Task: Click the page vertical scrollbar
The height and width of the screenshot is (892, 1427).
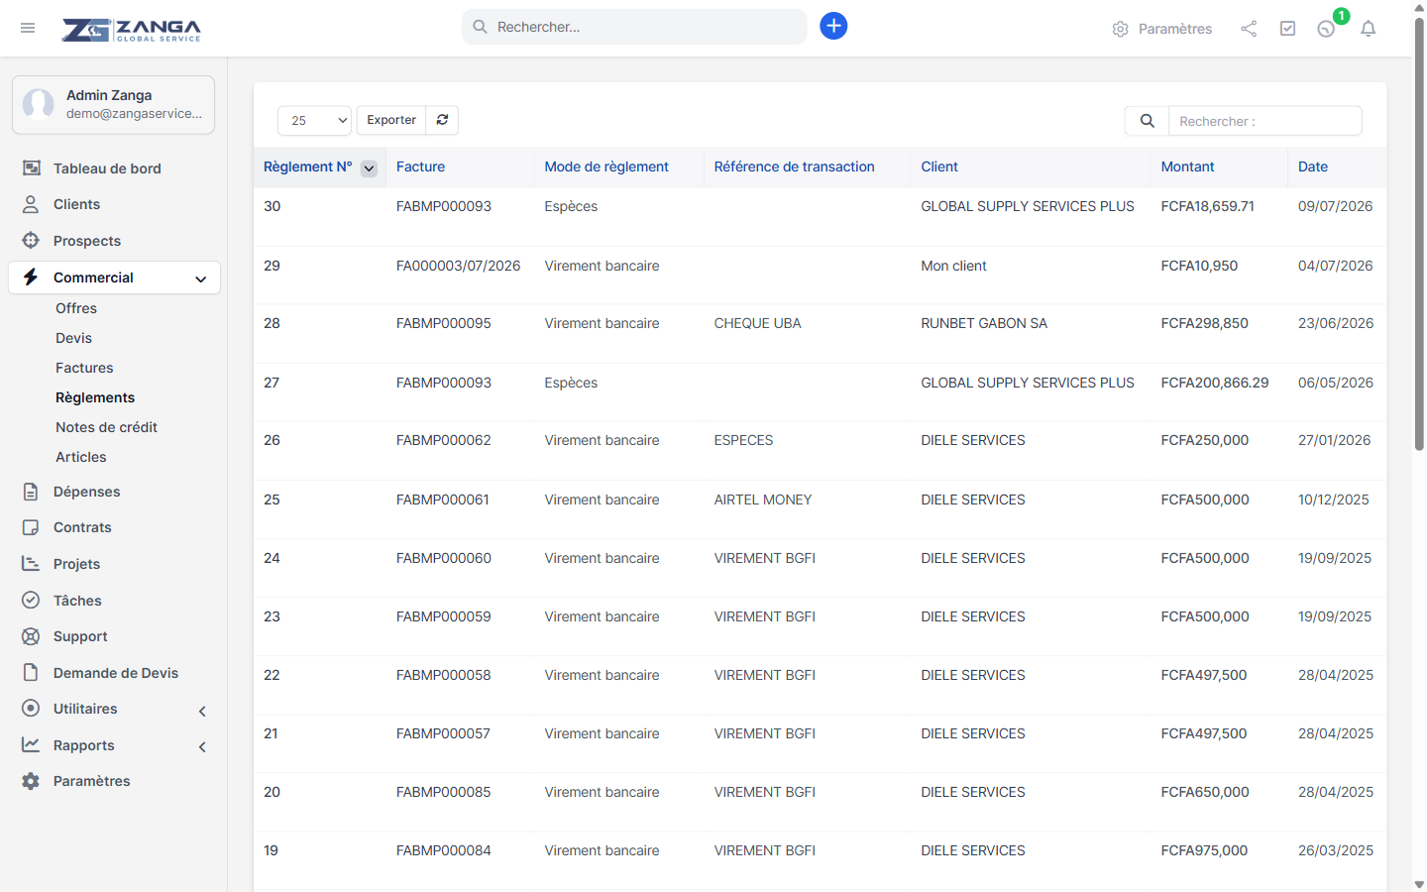Action: coord(1419,234)
